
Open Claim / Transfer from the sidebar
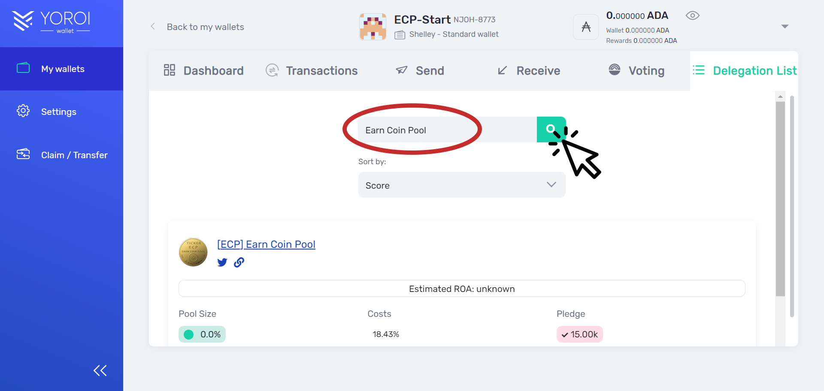click(23, 154)
